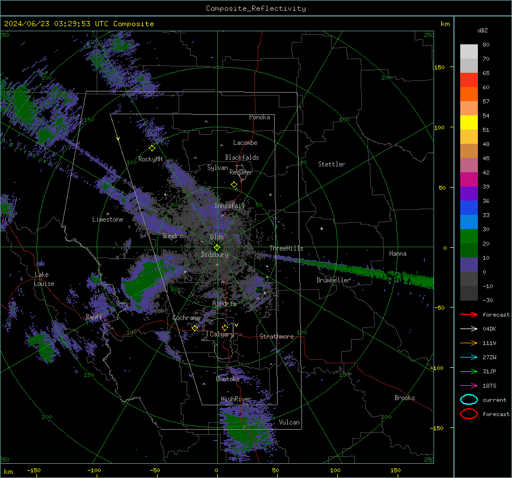Click the slate-purple 10 dBZ swatch
This screenshot has width=512, height=478.
pos(469,264)
